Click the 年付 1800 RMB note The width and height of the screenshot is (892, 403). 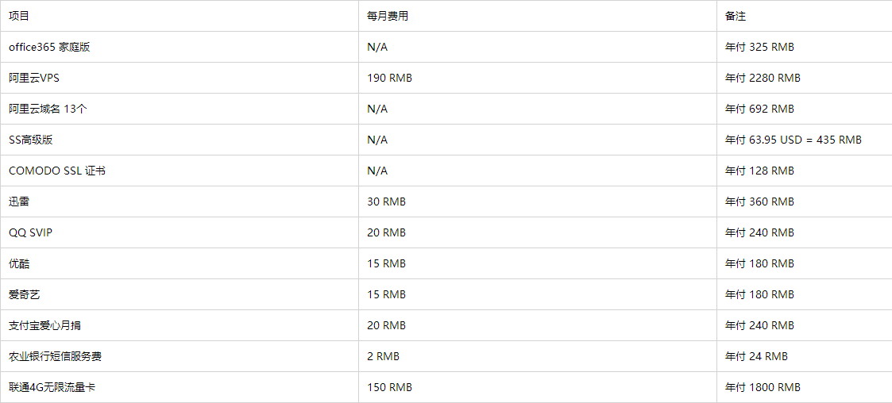pos(763,387)
